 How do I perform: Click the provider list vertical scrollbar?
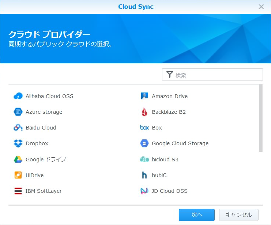(261, 118)
